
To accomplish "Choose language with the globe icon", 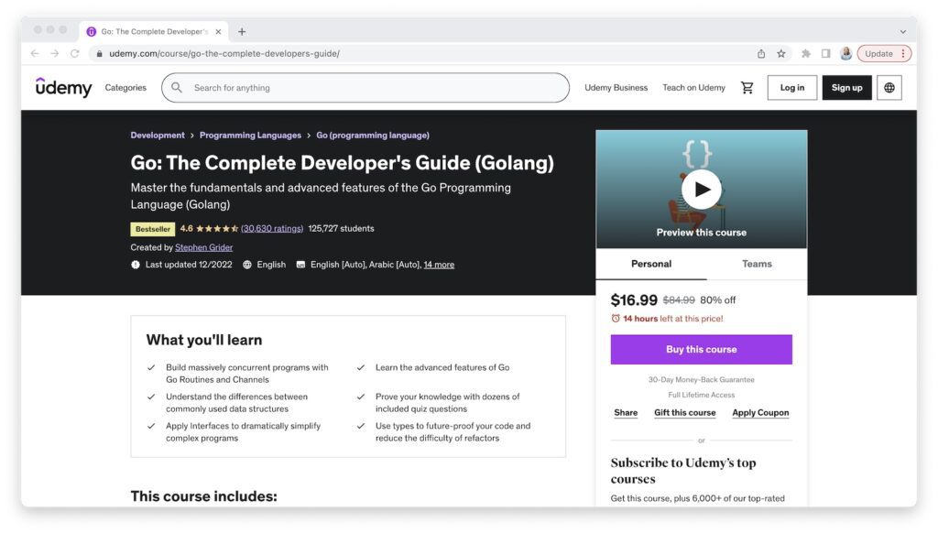I will click(889, 87).
